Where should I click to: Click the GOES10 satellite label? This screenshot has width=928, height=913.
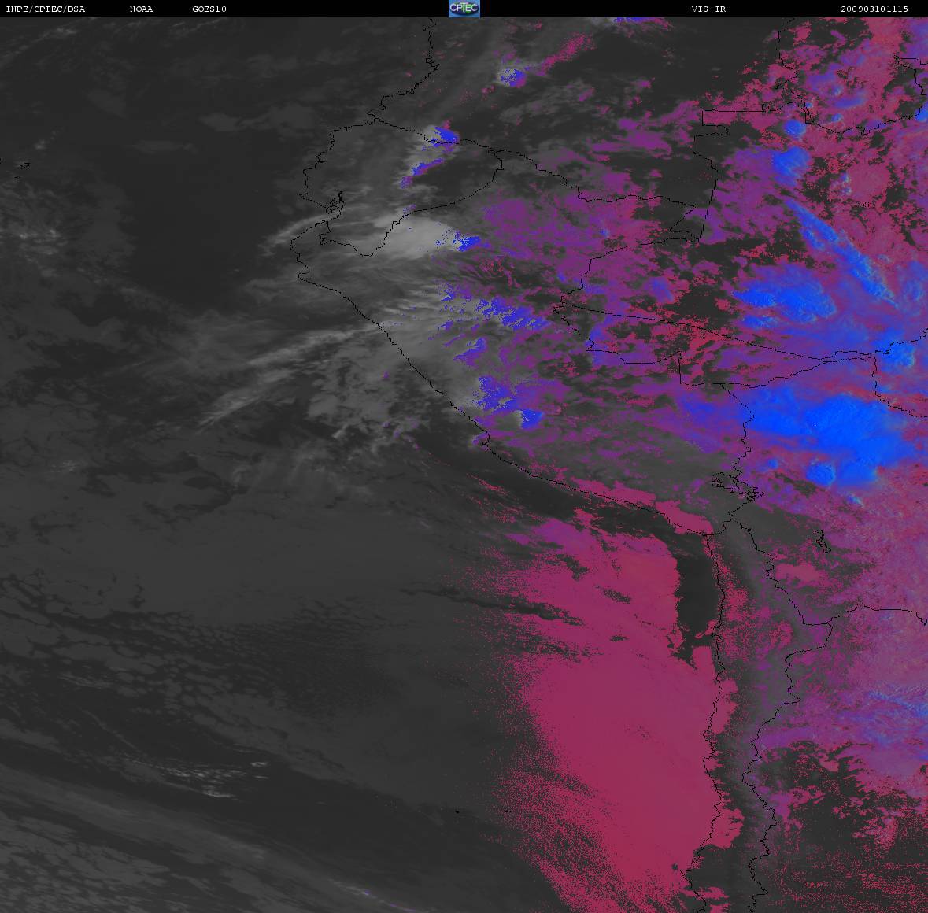(x=209, y=9)
